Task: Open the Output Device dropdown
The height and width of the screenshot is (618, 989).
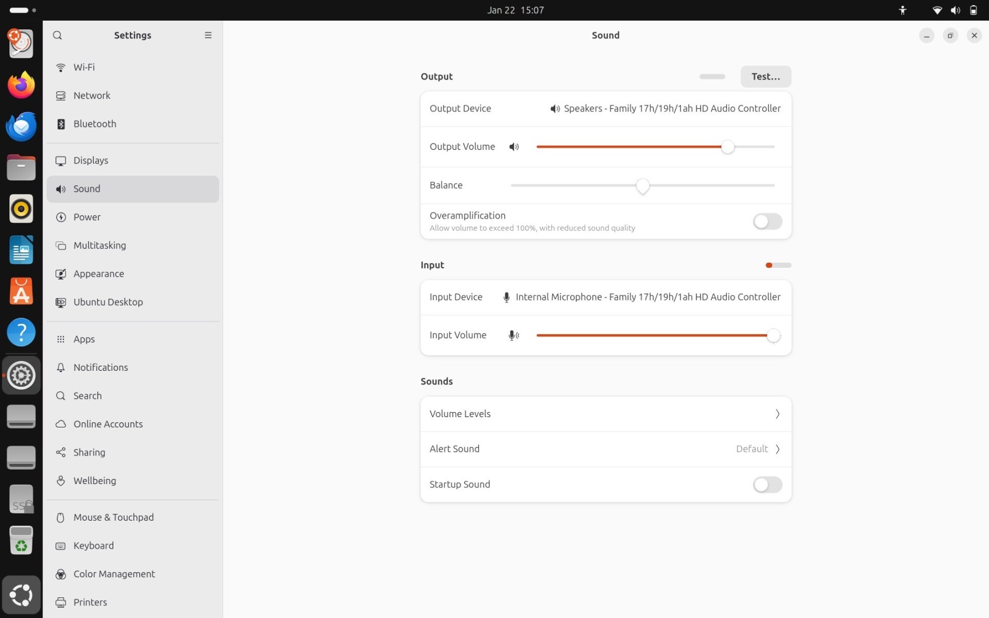Action: point(665,109)
